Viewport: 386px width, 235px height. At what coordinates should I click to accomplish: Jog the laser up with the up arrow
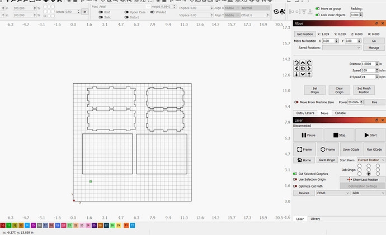(303, 63)
